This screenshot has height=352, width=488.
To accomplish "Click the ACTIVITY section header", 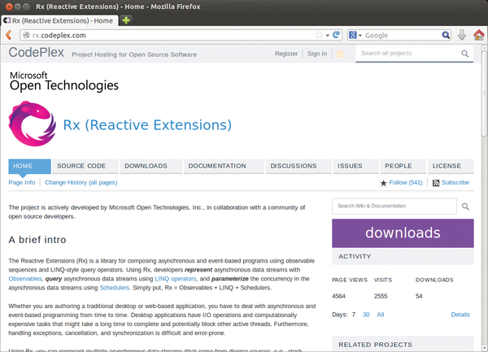I will [403, 257].
